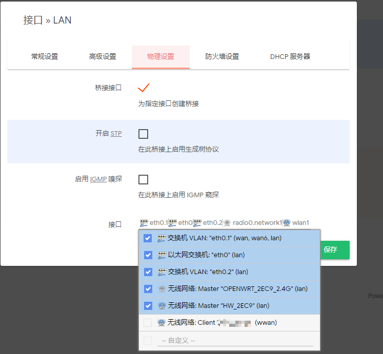Switch to the 常规设置 tab
This screenshot has width=383, height=354.
[x=45, y=57]
